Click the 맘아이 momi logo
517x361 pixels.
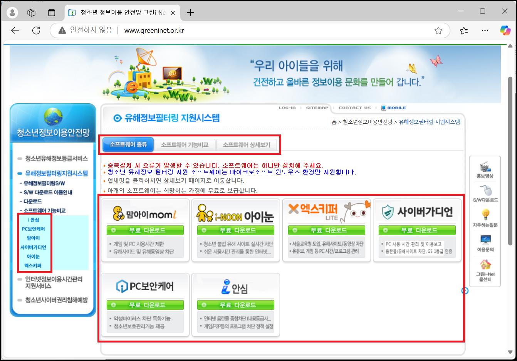click(145, 213)
